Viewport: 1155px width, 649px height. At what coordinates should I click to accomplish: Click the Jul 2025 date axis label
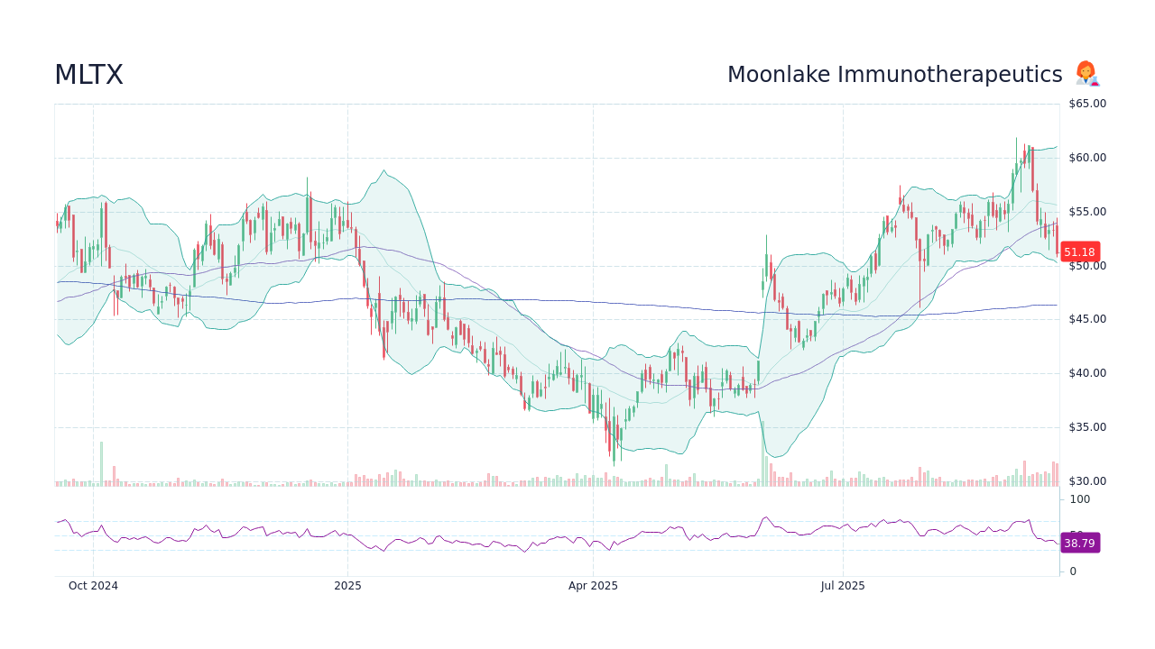pos(843,586)
